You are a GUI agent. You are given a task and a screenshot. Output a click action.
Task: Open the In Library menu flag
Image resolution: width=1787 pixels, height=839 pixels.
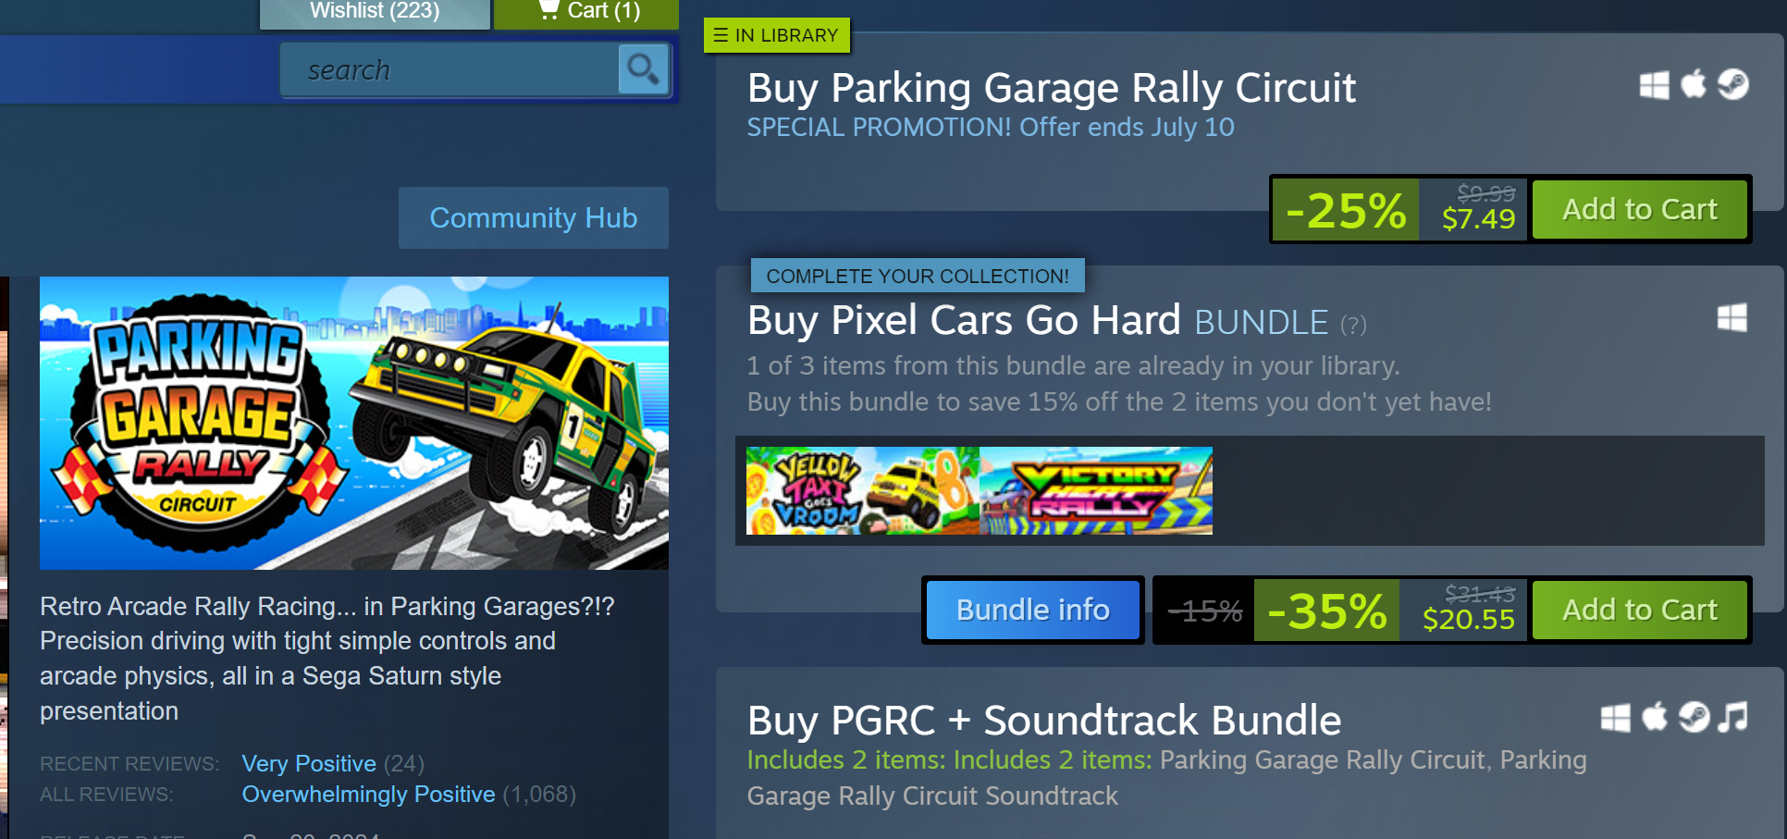tap(776, 35)
